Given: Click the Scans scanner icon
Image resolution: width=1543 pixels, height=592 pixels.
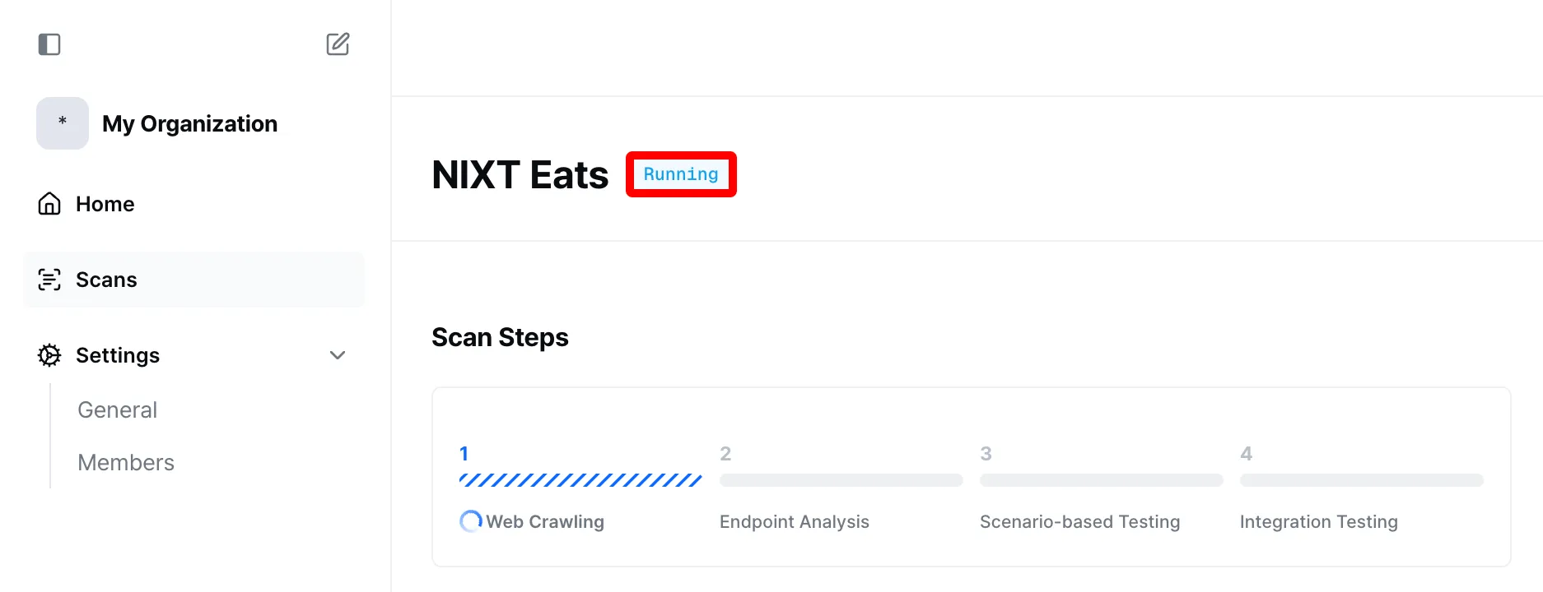Looking at the screenshot, I should (49, 280).
